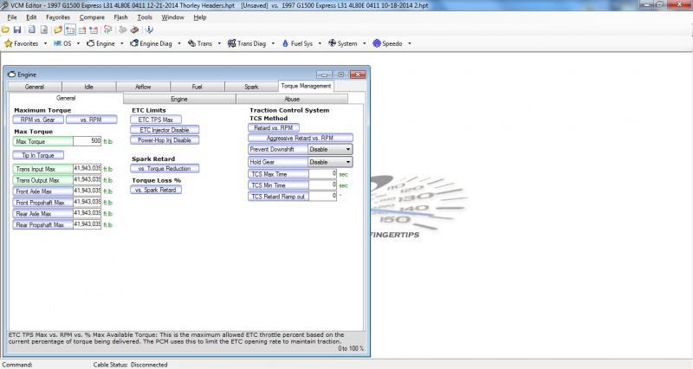Click the blue floppy disk save icon
Viewport: 693px width, 369px height.
point(17,29)
